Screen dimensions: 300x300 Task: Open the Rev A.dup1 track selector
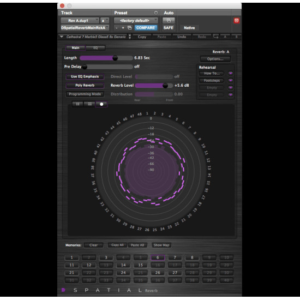pyautogui.click(x=80, y=21)
